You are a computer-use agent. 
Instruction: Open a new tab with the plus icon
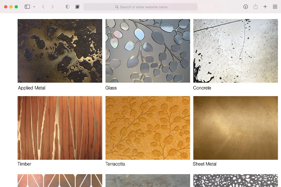[x=265, y=7]
